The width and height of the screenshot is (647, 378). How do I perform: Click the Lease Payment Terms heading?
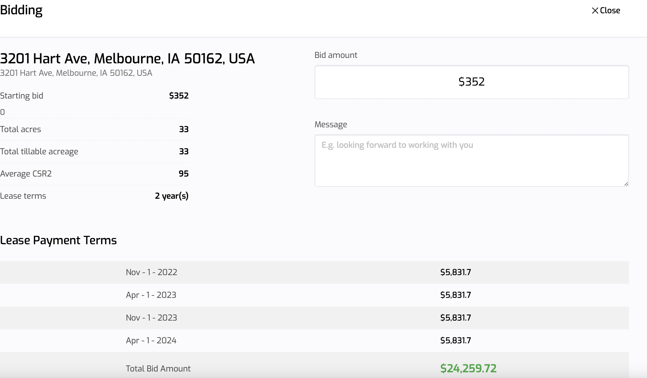(x=58, y=240)
